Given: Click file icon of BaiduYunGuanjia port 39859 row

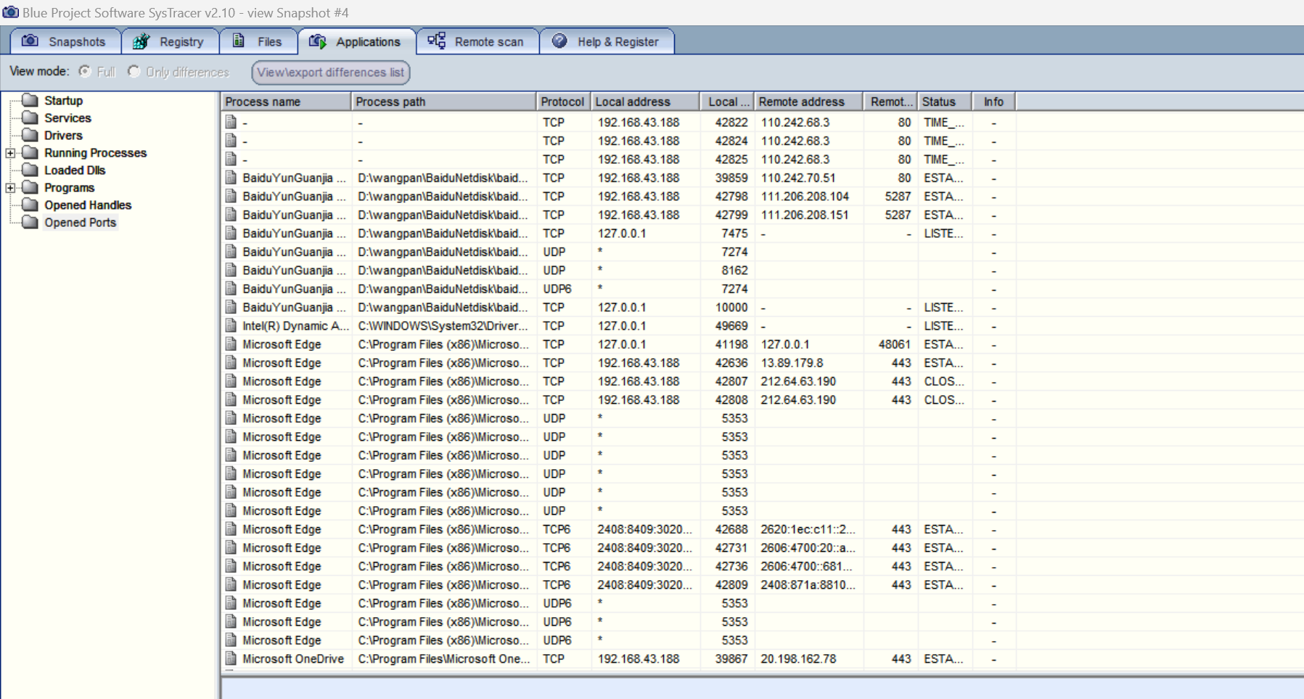Looking at the screenshot, I should tap(231, 178).
